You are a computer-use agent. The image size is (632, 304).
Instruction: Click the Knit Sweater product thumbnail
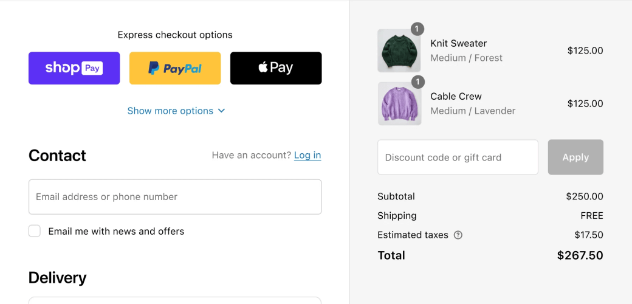(399, 51)
